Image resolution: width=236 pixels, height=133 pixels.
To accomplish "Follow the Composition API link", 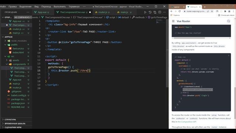I will pos(187,122).
